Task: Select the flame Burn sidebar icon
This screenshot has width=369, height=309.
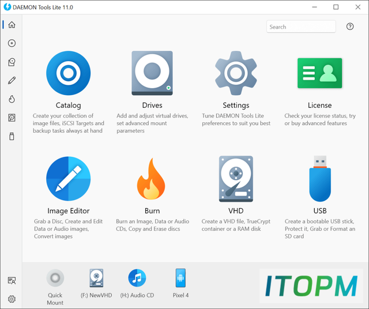Action: point(12,99)
